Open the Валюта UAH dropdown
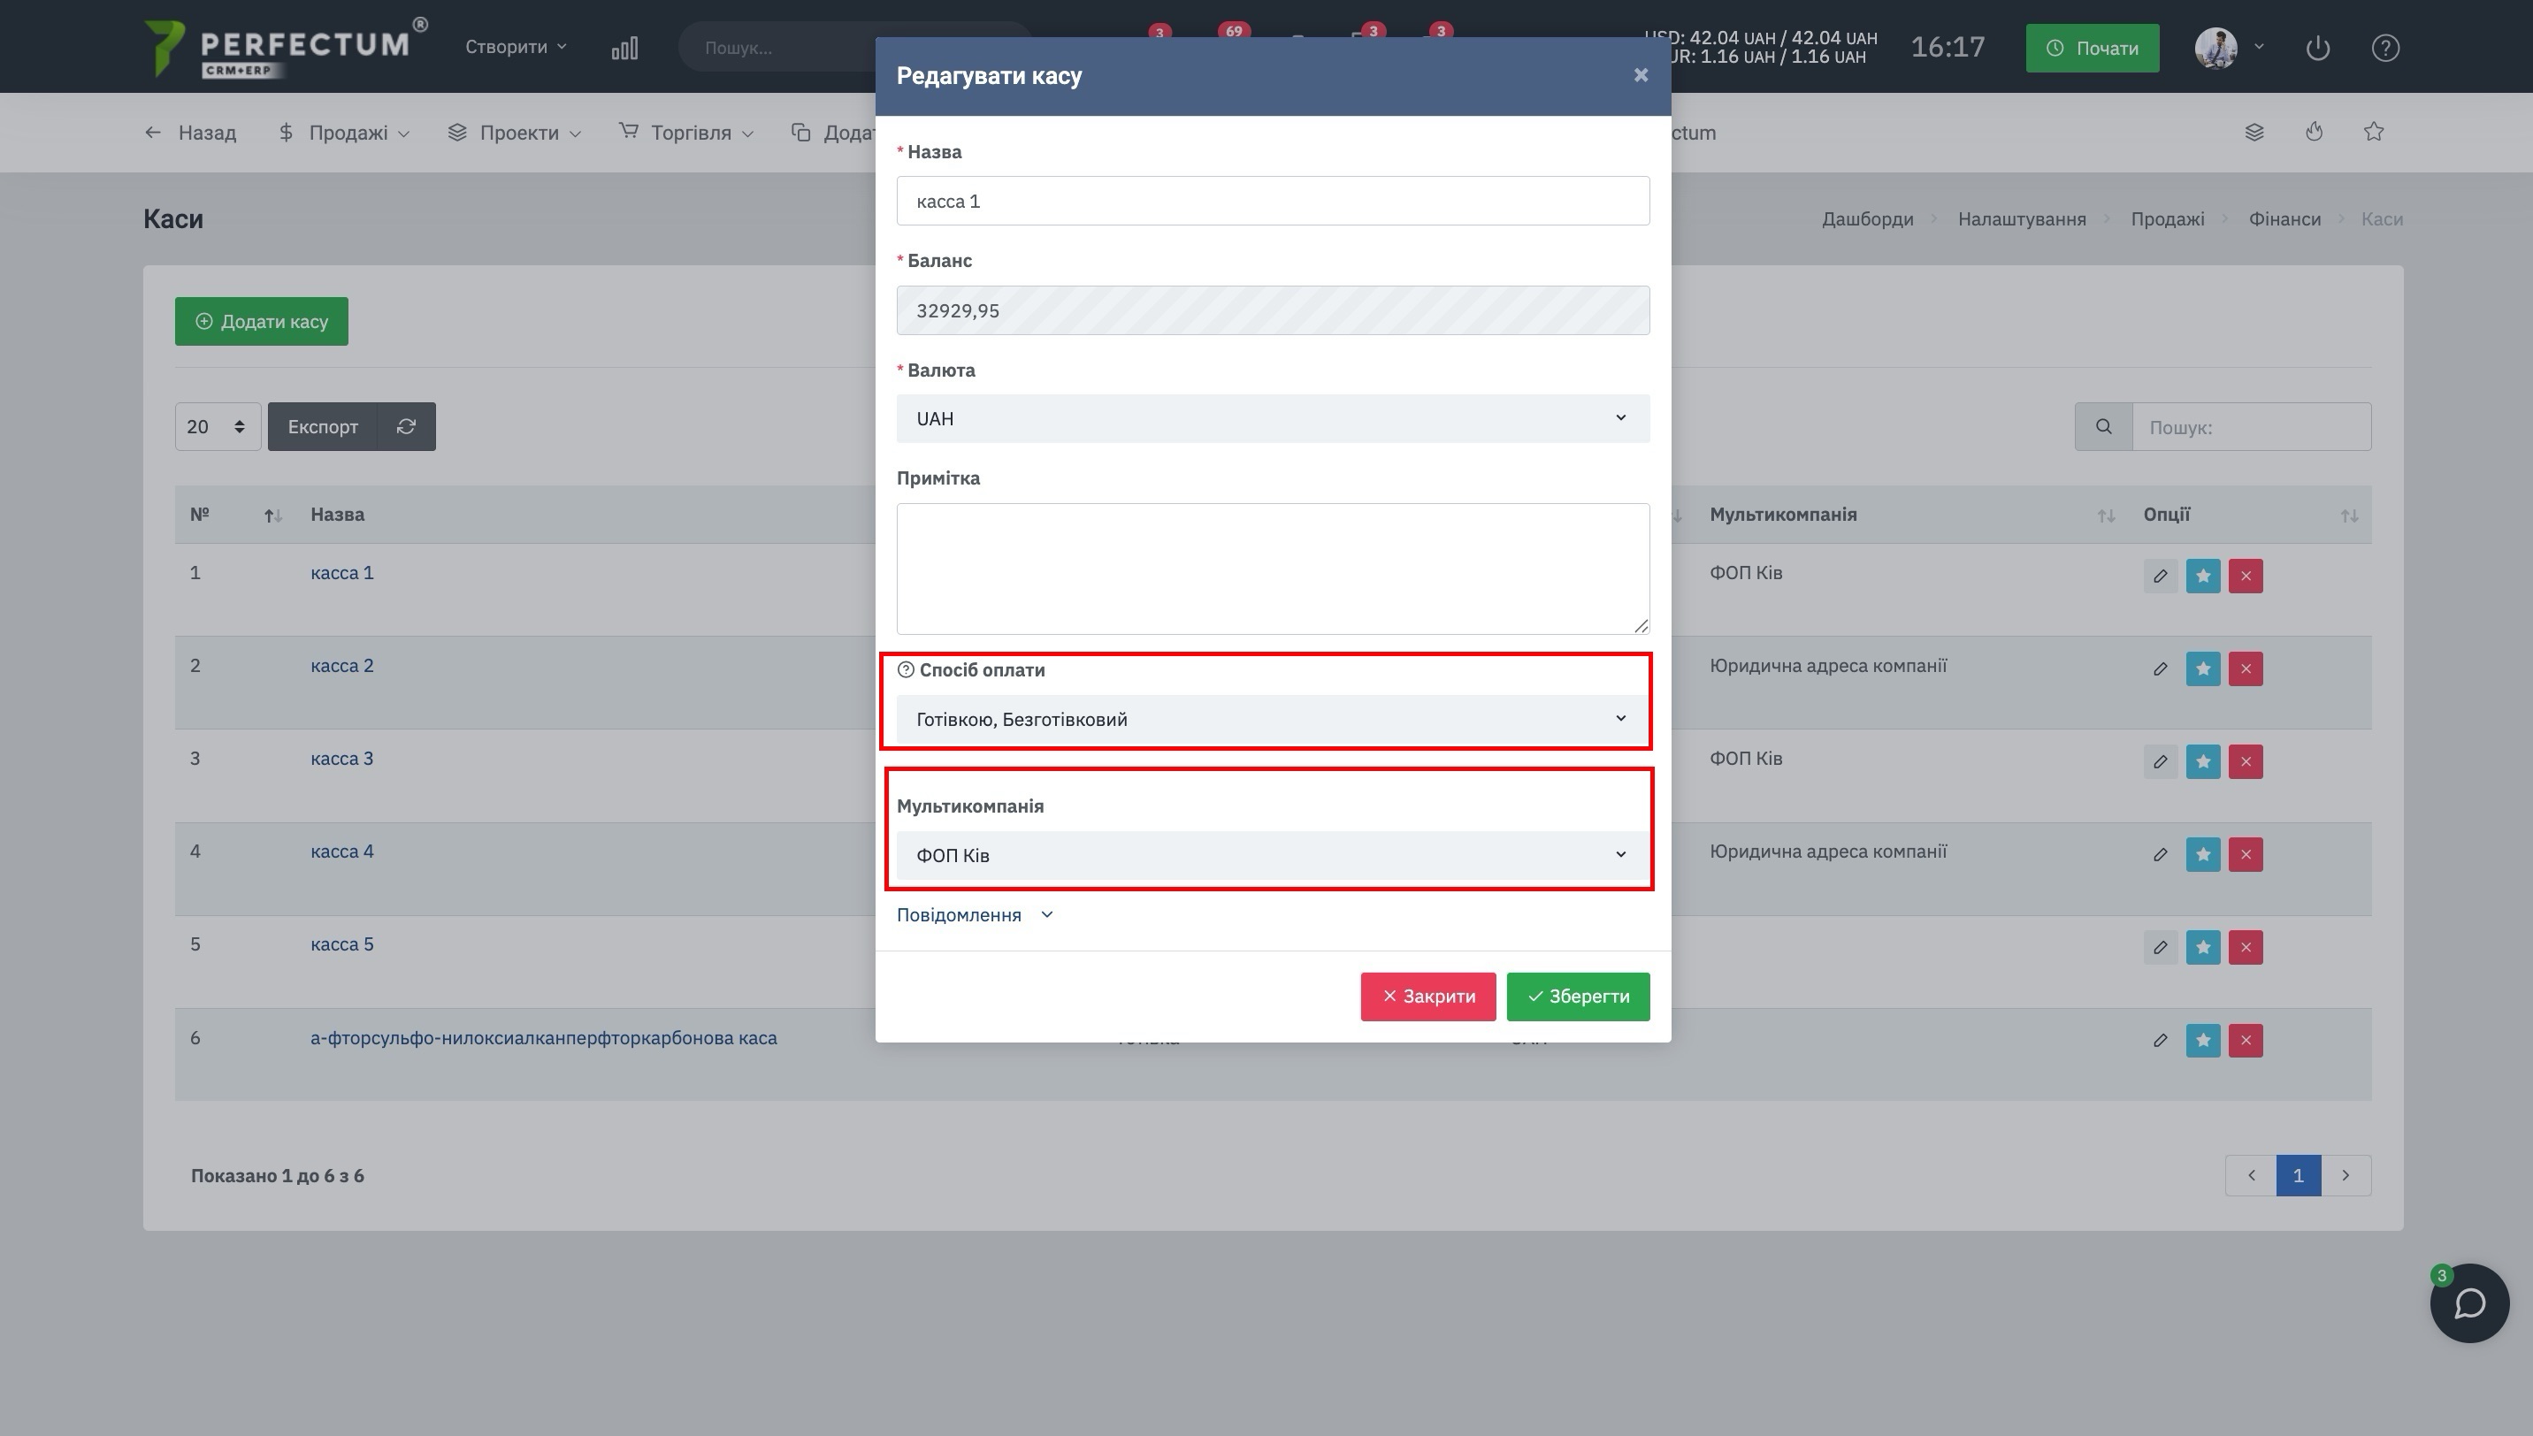Image resolution: width=2533 pixels, height=1436 pixels. 1273,418
